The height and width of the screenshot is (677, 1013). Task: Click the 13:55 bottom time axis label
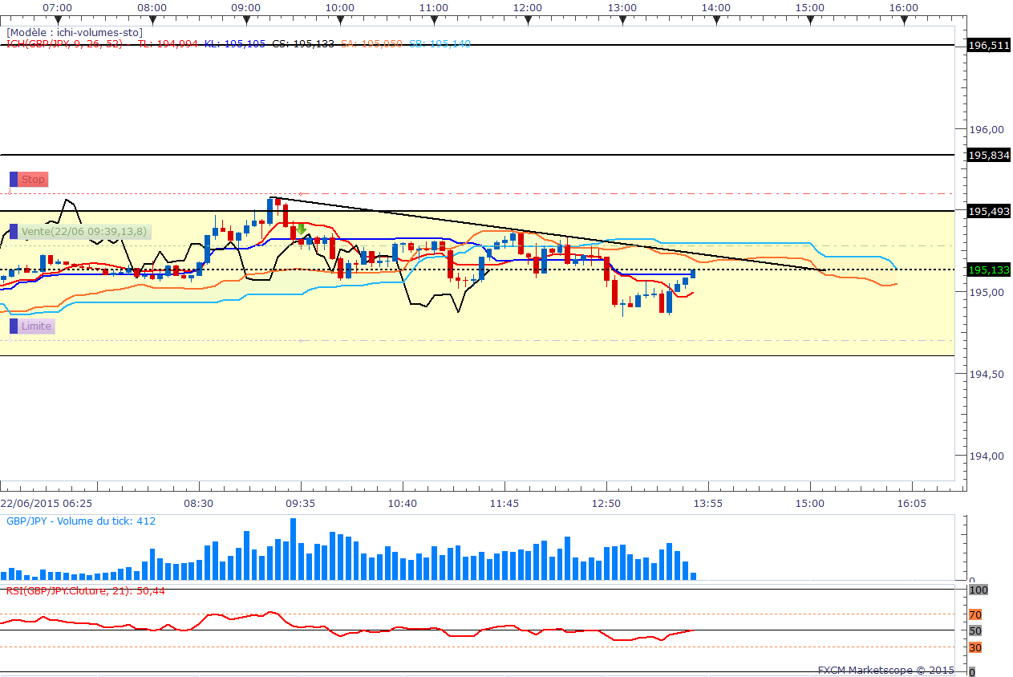coord(707,504)
